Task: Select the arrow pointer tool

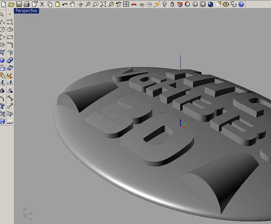Action: (x=3, y=15)
